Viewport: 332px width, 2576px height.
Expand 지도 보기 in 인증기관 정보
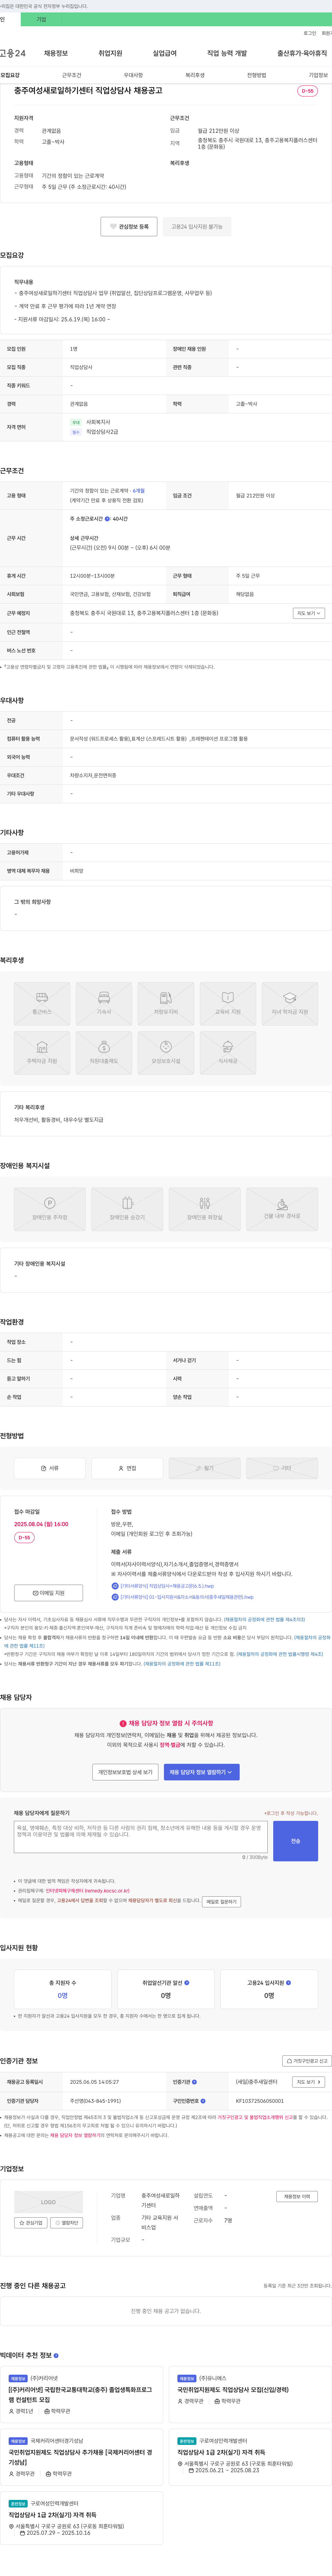(309, 2082)
